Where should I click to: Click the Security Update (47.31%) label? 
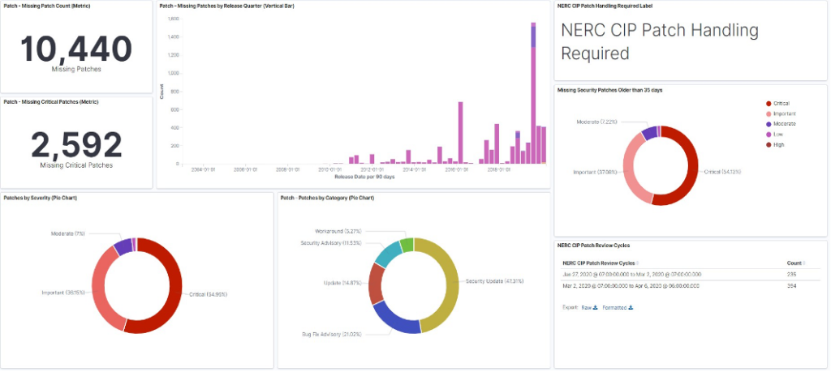point(494,280)
